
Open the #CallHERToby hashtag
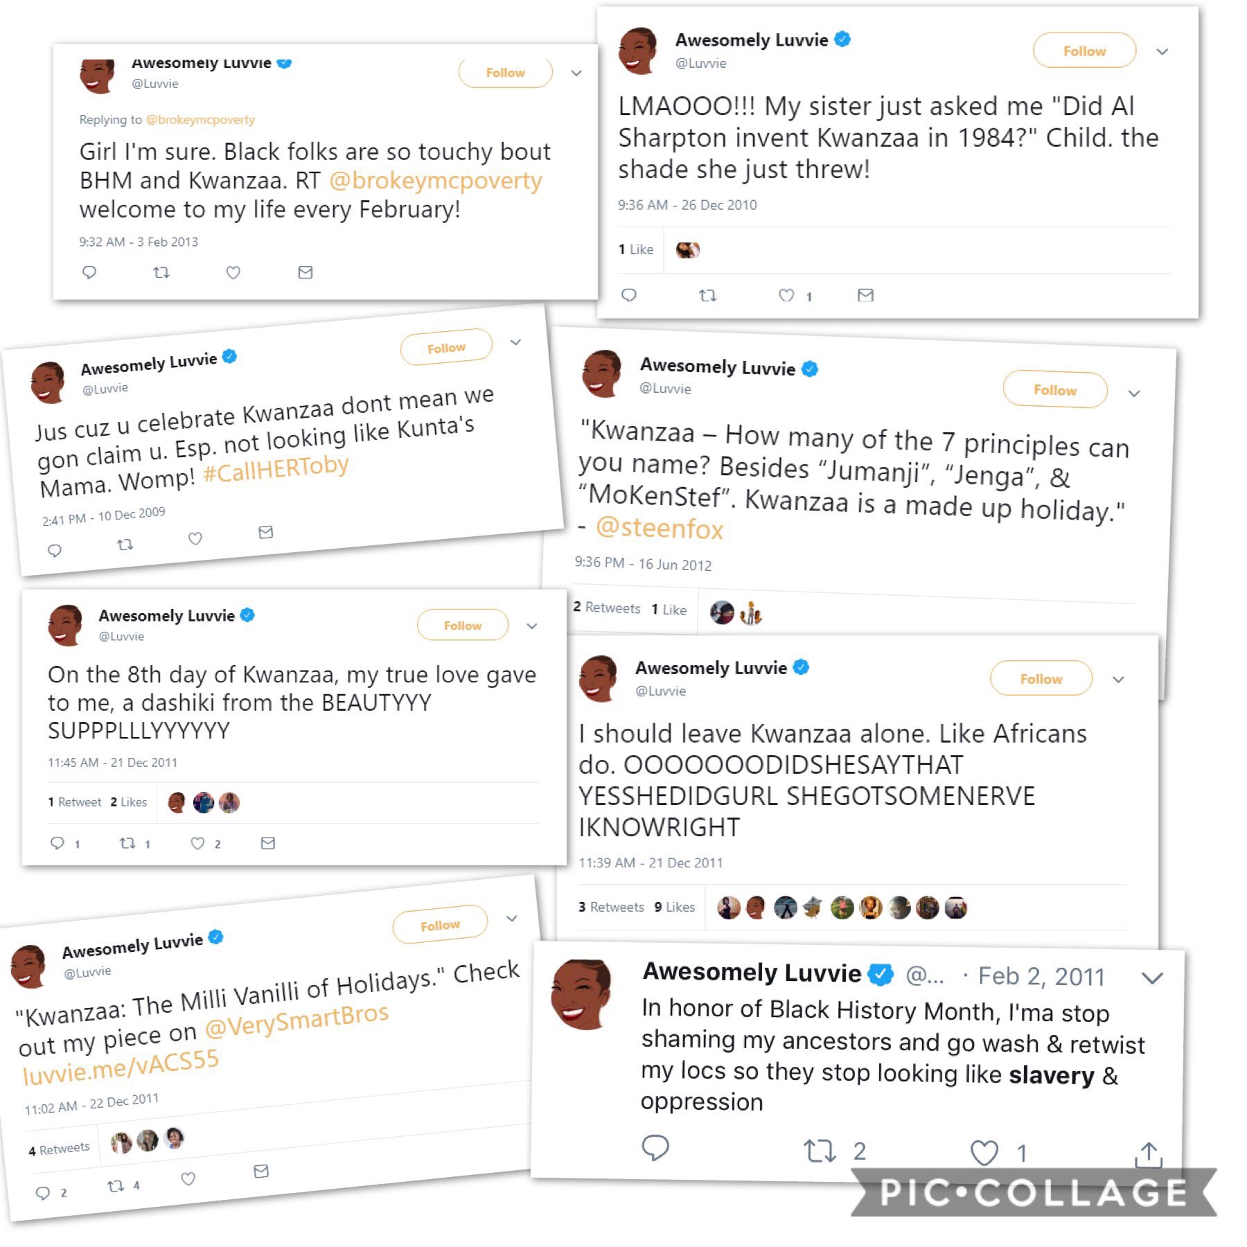click(x=276, y=470)
